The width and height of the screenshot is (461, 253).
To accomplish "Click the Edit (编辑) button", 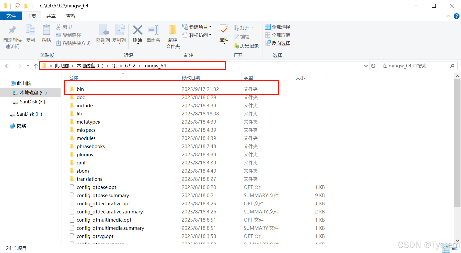I will click(x=242, y=37).
